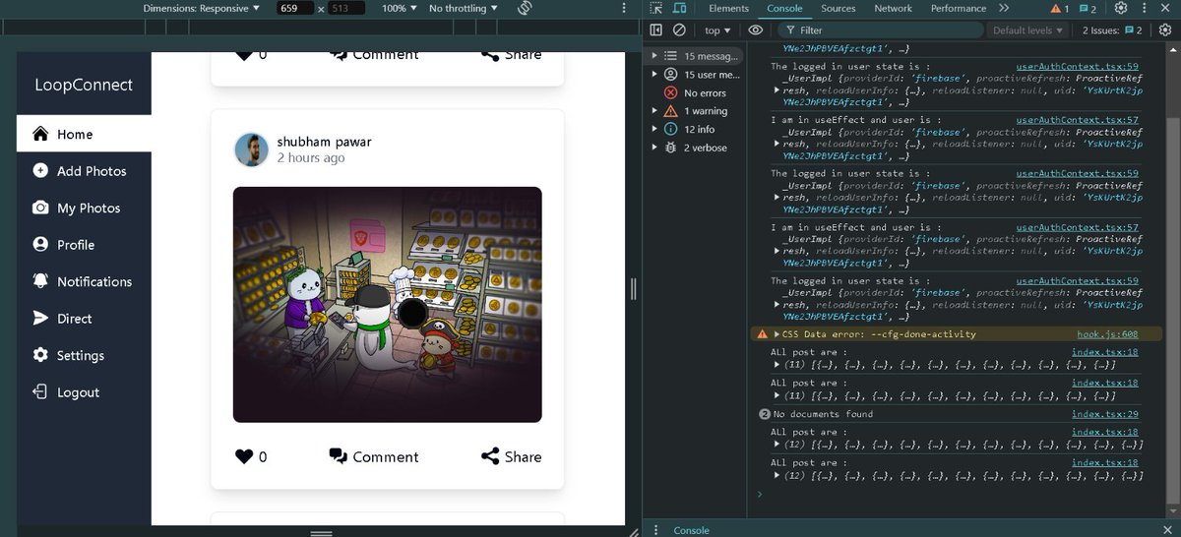Open the top JavaScript context dropdown
1181x537 pixels.
[717, 30]
